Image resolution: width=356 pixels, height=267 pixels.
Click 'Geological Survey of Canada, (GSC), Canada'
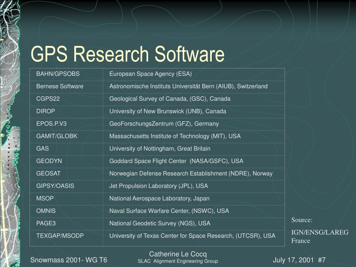tap(170, 99)
